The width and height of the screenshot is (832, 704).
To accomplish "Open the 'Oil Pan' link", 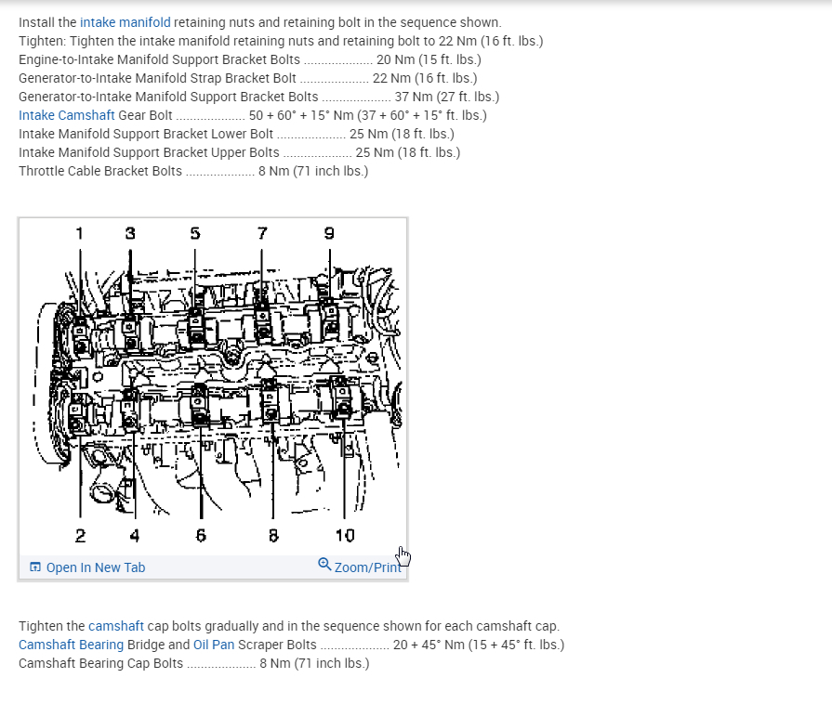I will click(x=213, y=645).
